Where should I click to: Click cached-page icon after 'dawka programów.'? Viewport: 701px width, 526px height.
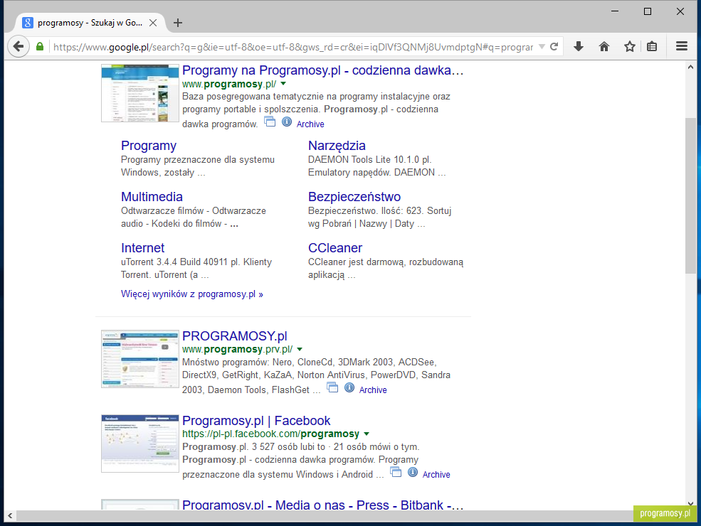(270, 122)
